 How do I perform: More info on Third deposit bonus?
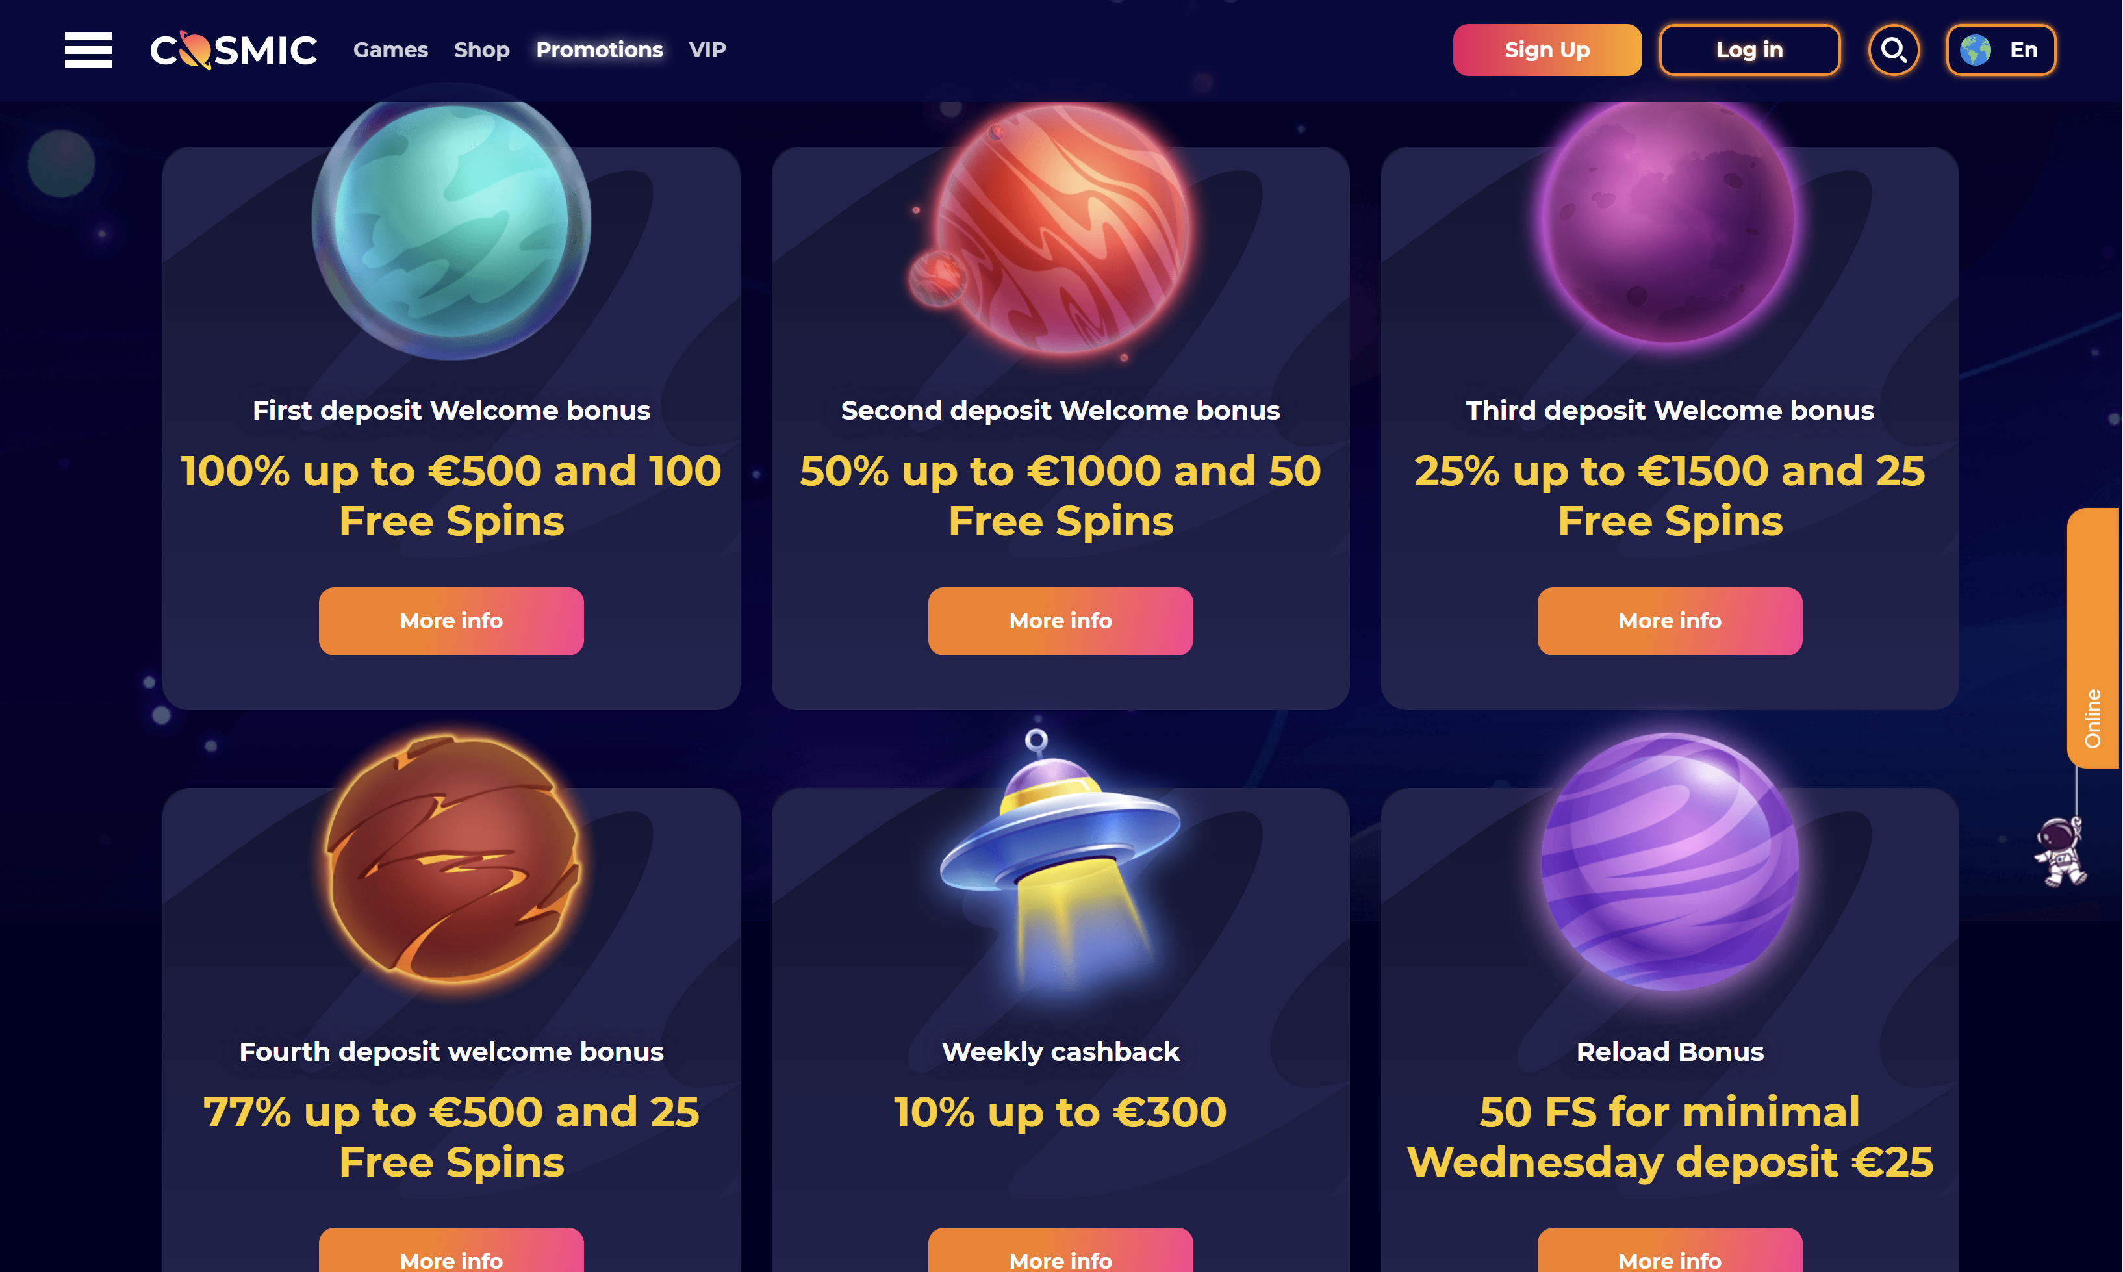(x=1670, y=620)
